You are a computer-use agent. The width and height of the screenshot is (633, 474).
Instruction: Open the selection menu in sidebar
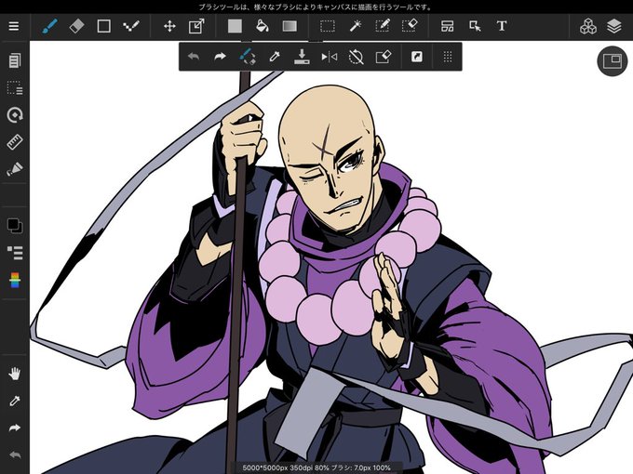15,87
